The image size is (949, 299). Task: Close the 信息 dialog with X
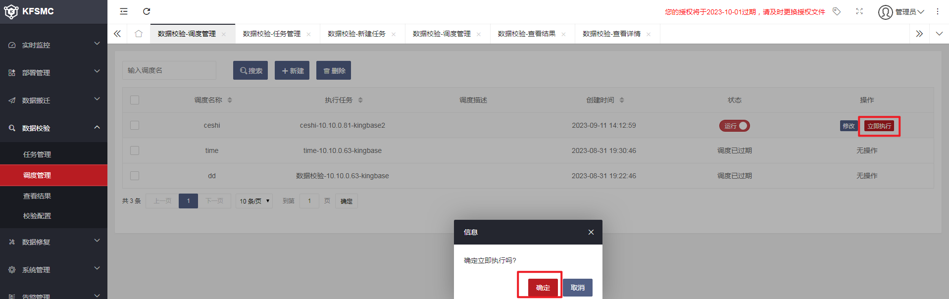point(591,232)
